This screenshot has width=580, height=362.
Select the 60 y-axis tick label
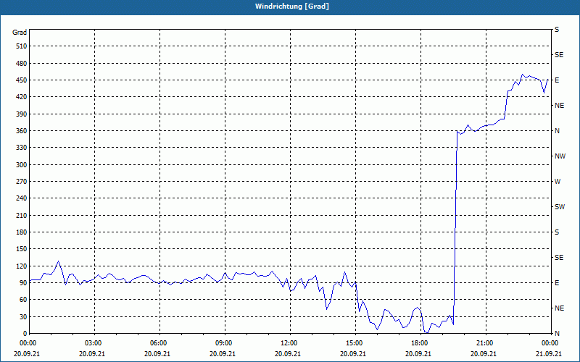[23, 299]
